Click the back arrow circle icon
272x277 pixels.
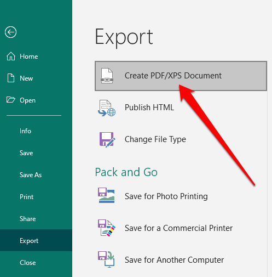click(x=11, y=32)
